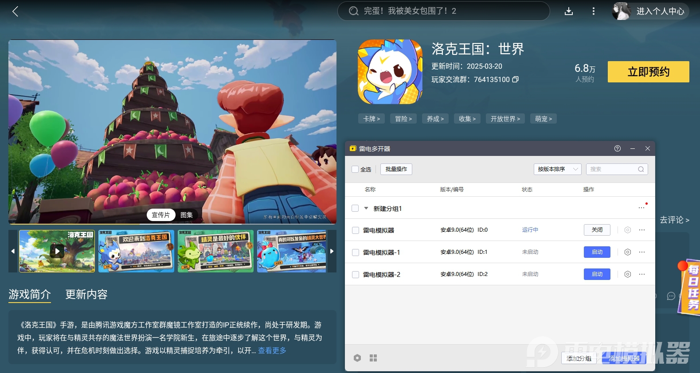Click the video progress bar under trailer
The width and height of the screenshot is (700, 373).
(172, 224)
